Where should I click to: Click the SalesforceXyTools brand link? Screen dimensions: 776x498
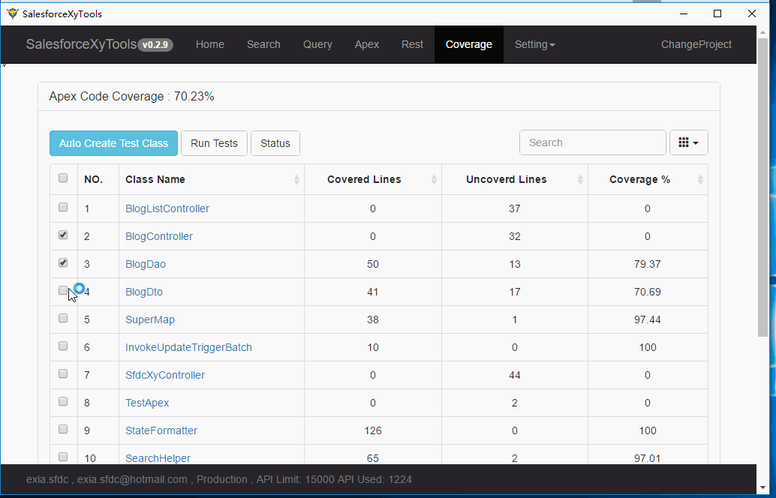click(x=81, y=44)
